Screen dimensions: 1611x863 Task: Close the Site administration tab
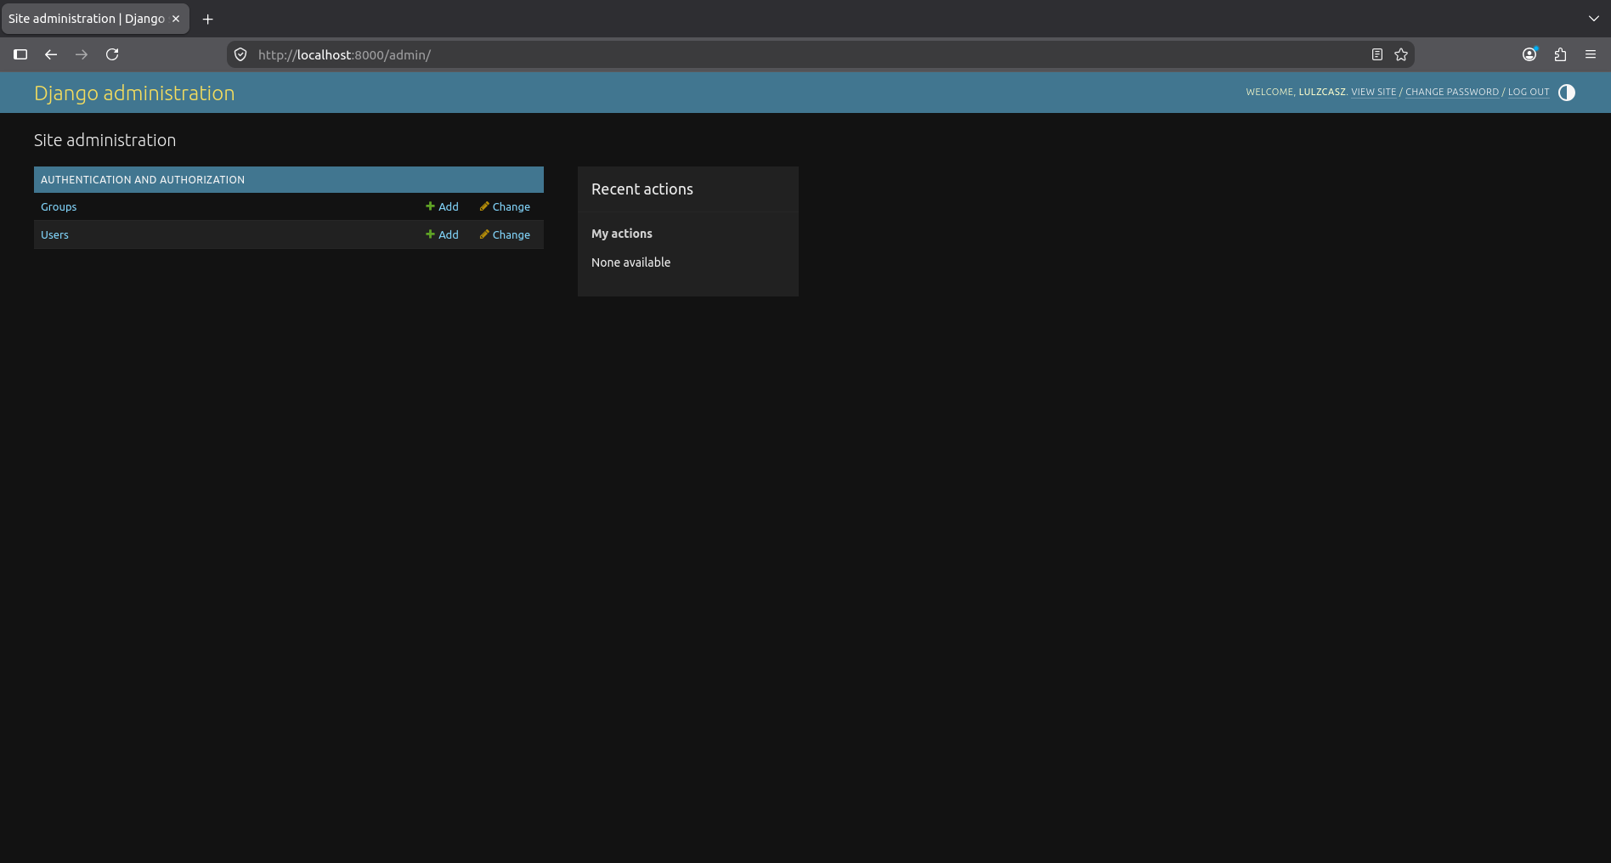point(176,19)
